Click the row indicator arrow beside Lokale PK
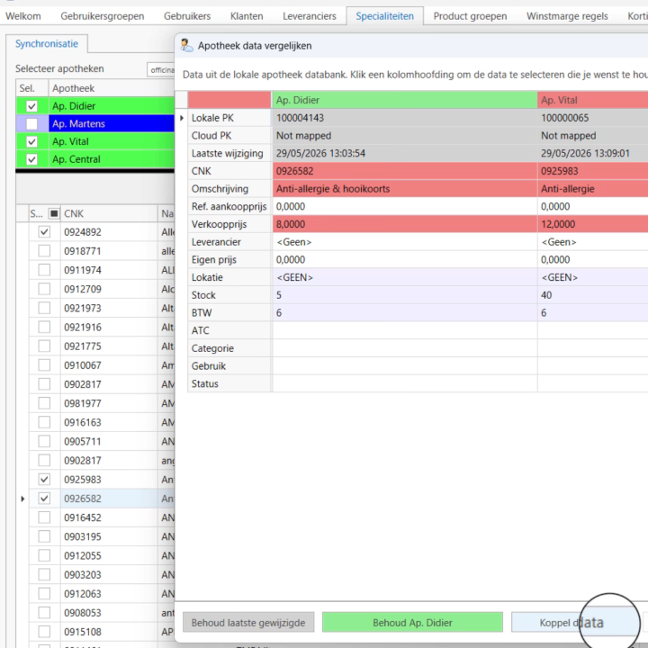 click(x=182, y=118)
